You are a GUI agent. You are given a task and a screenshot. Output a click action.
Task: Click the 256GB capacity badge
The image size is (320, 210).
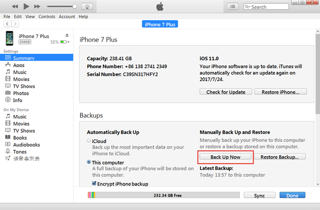pyautogui.click(x=25, y=42)
